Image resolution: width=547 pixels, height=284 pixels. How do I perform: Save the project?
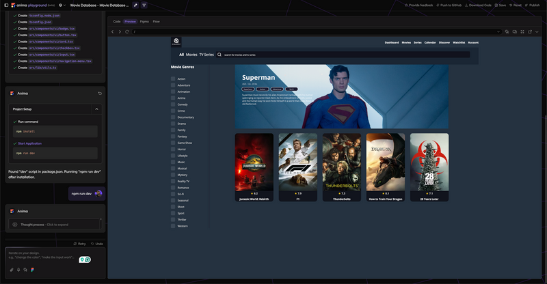pos(501,5)
